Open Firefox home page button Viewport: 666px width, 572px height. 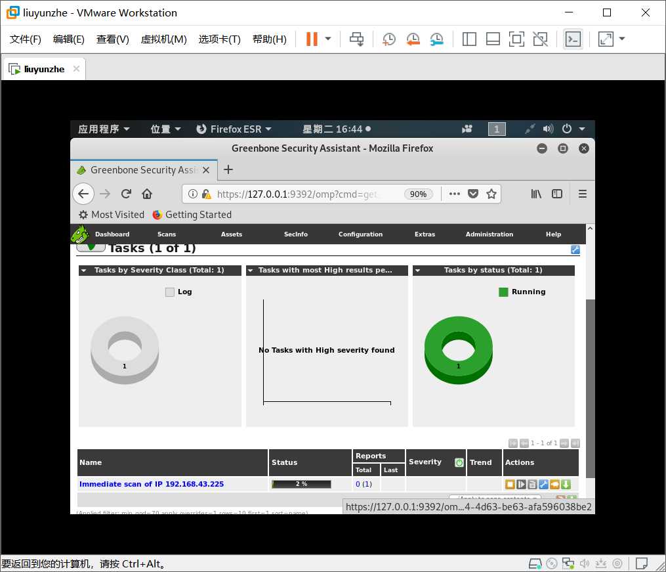click(147, 194)
